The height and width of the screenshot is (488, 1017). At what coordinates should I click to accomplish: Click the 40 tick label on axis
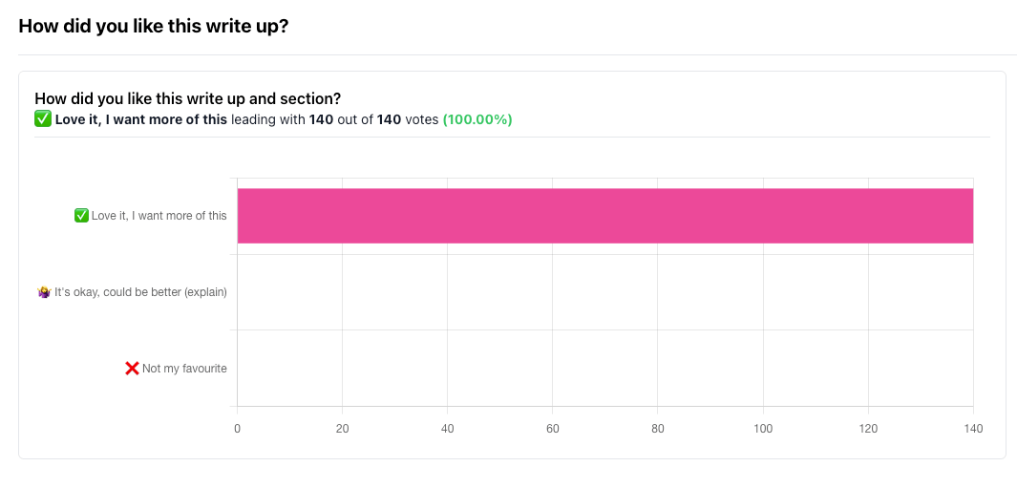(447, 429)
